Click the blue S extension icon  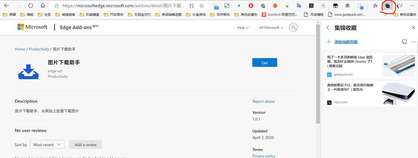point(227,5)
